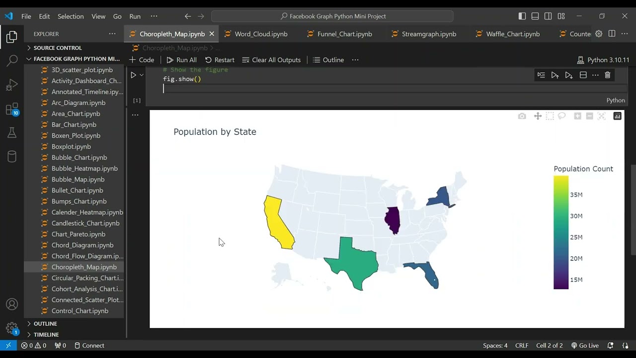Open the title bar overflow menu ellipsis

click(154, 16)
